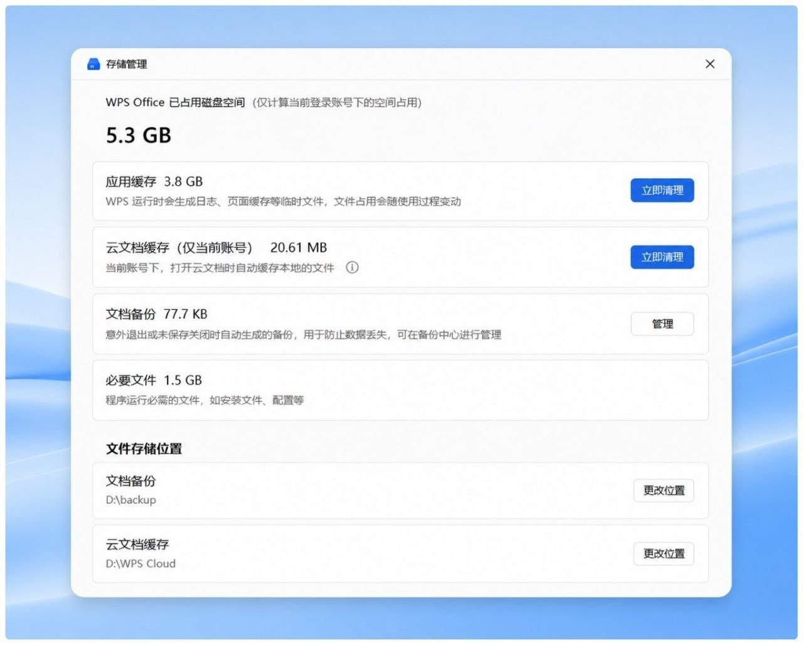This screenshot has width=803, height=645.
Task: Click the 意外退出或未保存关闭 backup description
Action: tap(303, 334)
